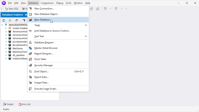Click the paste icon in the main toolbar

[97, 9]
